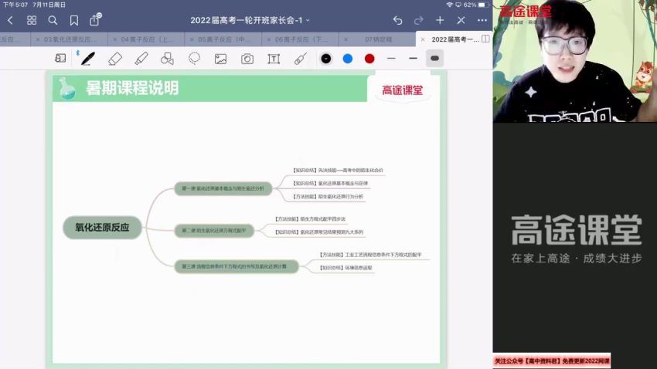This screenshot has height=369, width=657.
Task: Switch to the 07钠定稿 tab
Action: pyautogui.click(x=378, y=39)
